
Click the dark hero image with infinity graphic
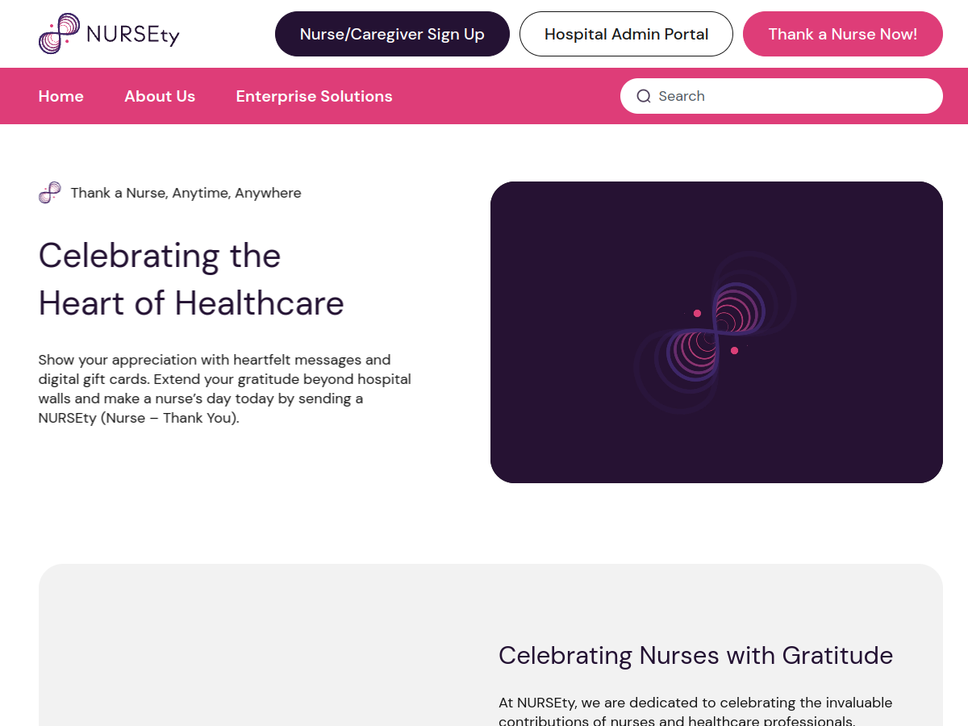tap(716, 332)
